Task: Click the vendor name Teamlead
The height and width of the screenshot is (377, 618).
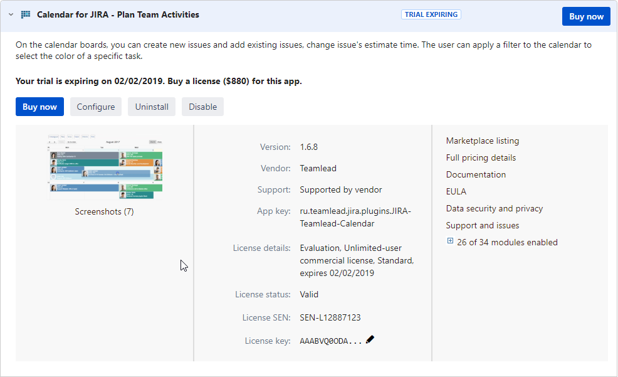Action: coord(318,168)
